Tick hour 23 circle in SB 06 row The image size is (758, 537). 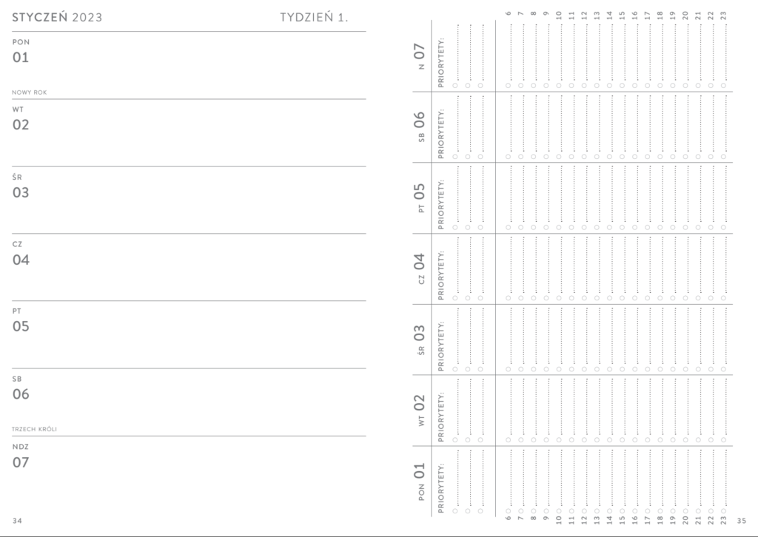tap(723, 157)
